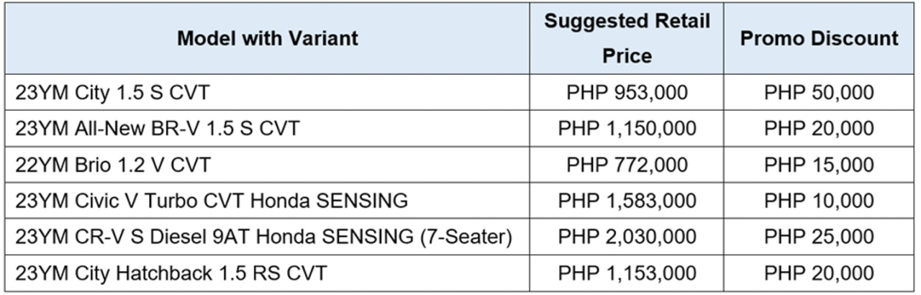Click the "Model with Variant" column header
Screen dimensions: 921x295
pos(267,38)
